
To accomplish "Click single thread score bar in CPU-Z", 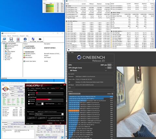I will pyautogui.click(x=50, y=93).
